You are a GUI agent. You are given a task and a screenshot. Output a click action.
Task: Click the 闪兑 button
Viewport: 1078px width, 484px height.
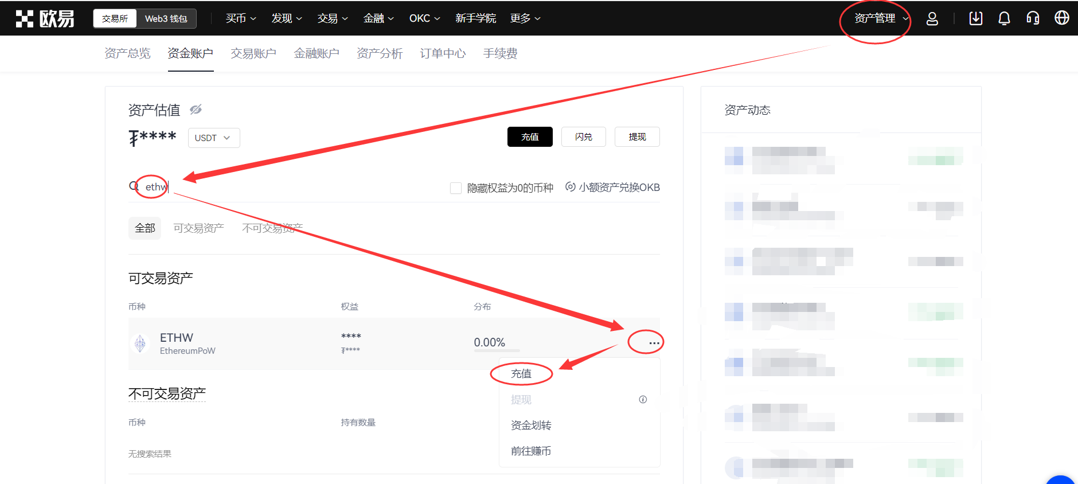(x=583, y=137)
